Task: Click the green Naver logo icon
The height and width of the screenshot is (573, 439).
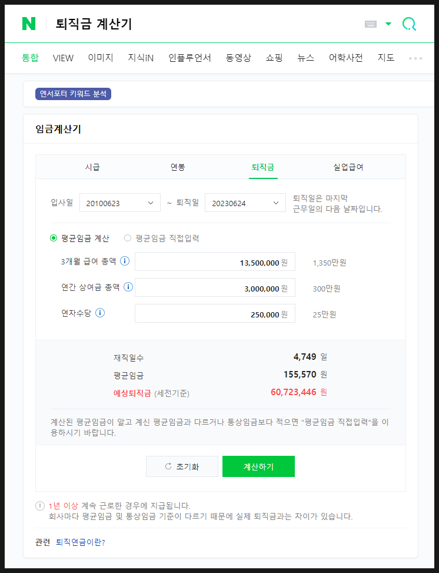Action: click(28, 24)
